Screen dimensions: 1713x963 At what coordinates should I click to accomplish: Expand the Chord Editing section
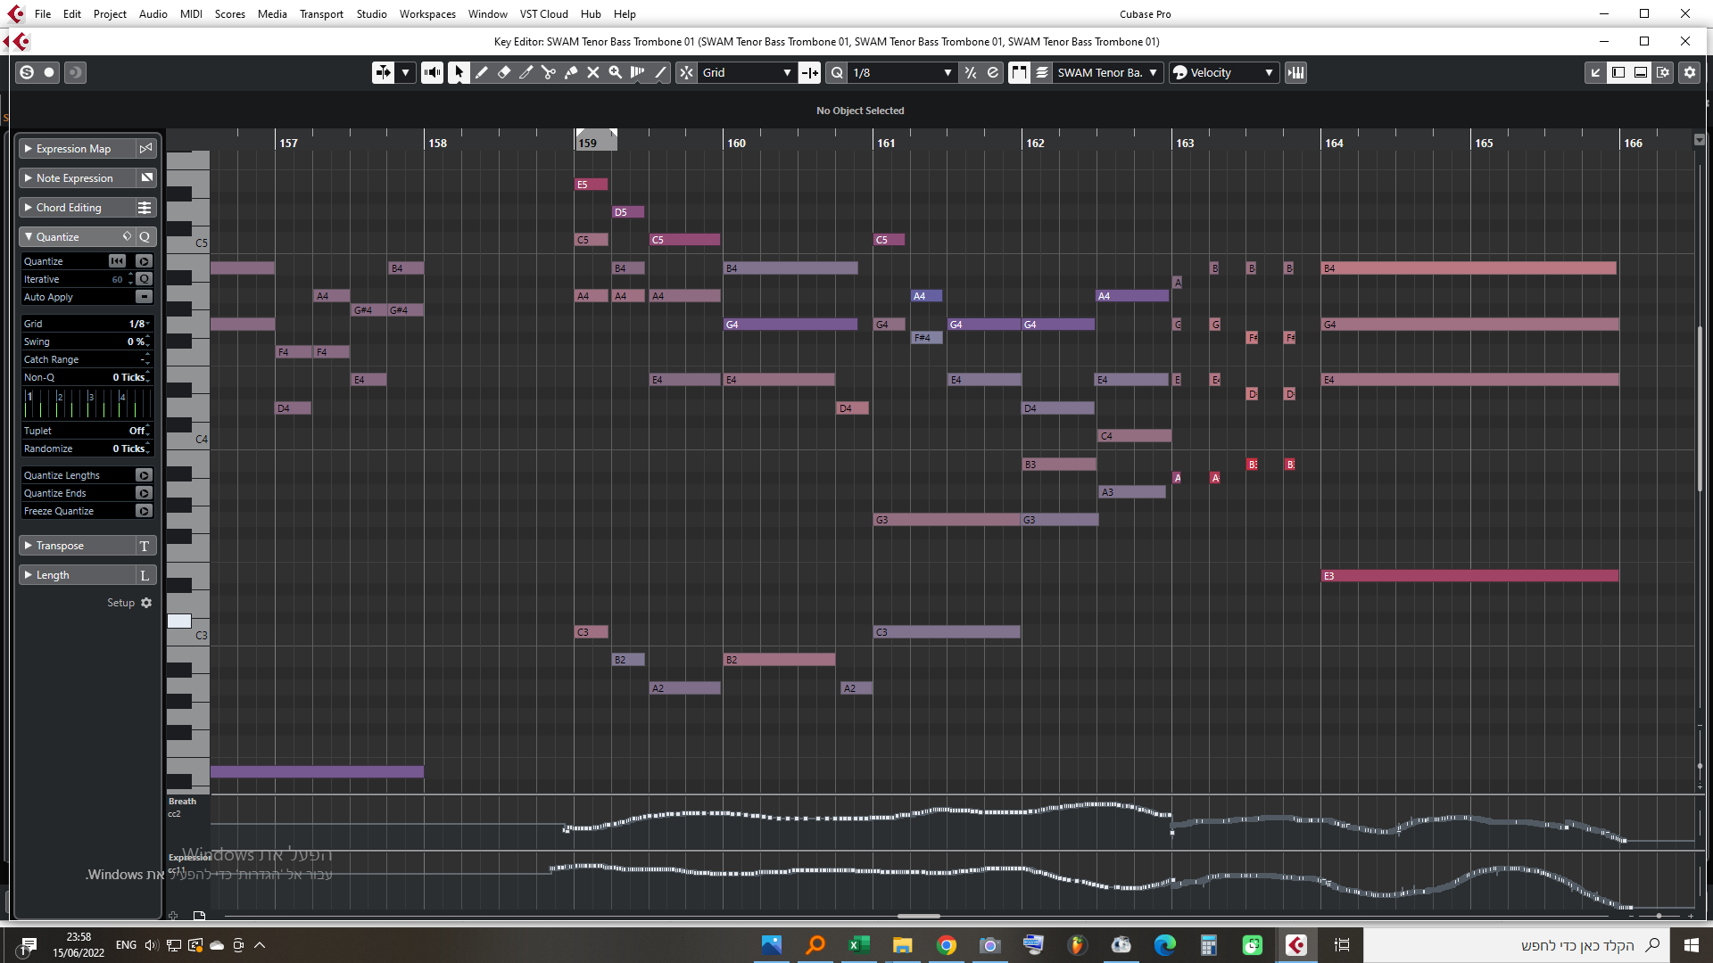click(69, 208)
